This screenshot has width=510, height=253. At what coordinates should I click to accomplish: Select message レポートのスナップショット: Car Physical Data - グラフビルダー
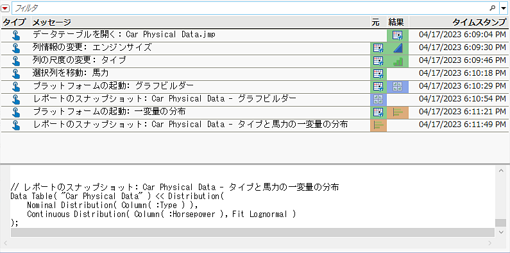165,99
